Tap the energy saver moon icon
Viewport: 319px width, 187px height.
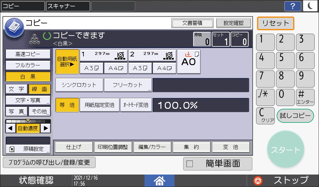(310, 6)
